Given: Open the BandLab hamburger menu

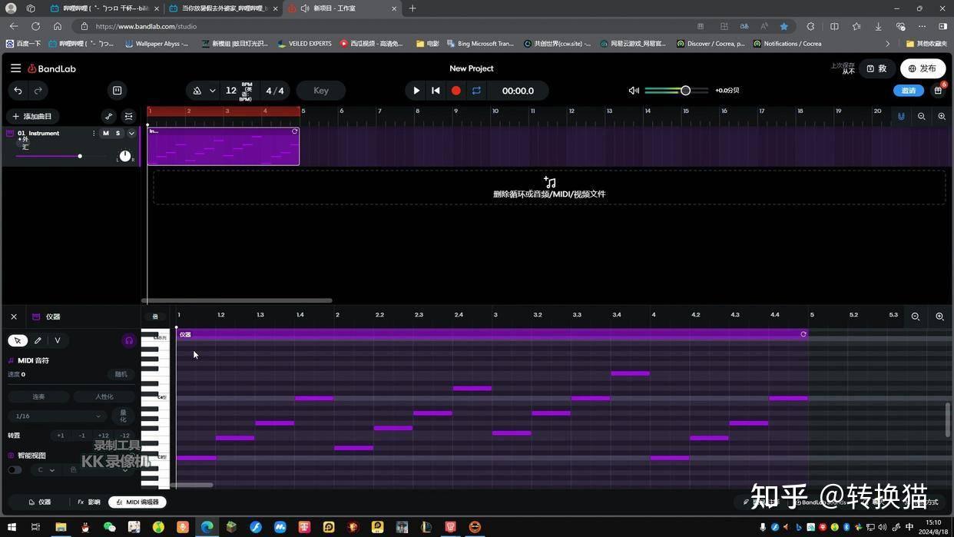Looking at the screenshot, I should tap(15, 68).
